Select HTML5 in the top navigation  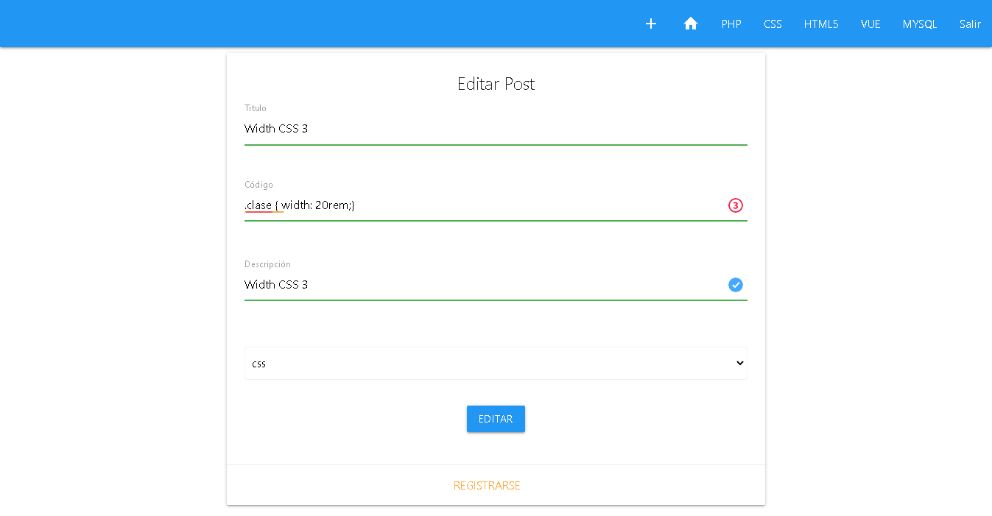(x=820, y=24)
